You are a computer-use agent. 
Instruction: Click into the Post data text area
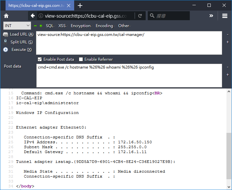tap(129, 75)
